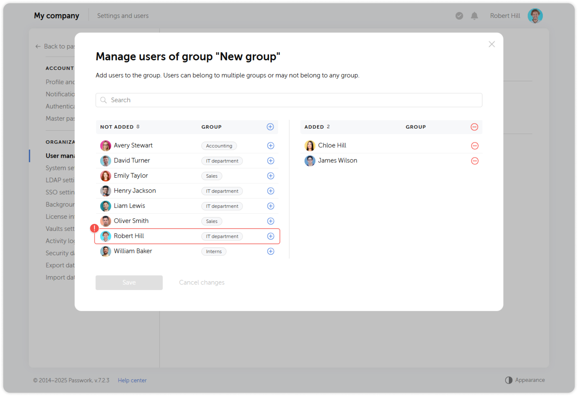Image resolution: width=578 pixels, height=396 pixels.
Task: Click the Accounting tag next to Avery Stewart
Action: tap(219, 146)
